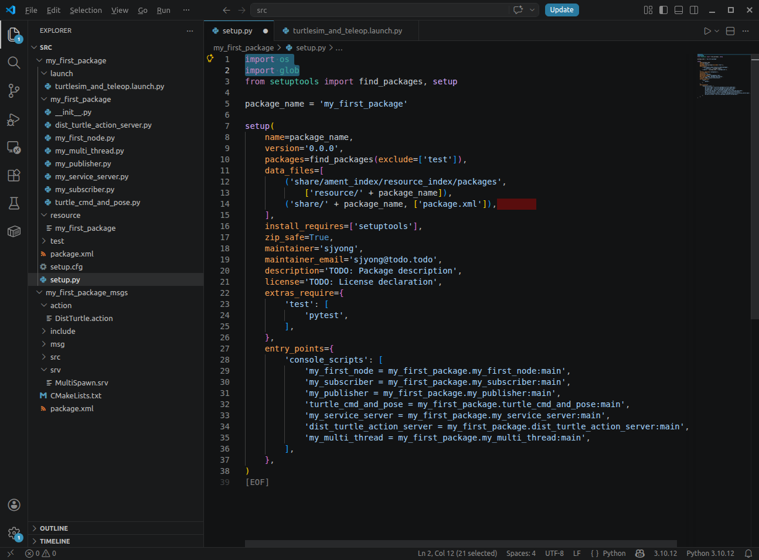Open the Copilot chat dropdown arrow

532,10
